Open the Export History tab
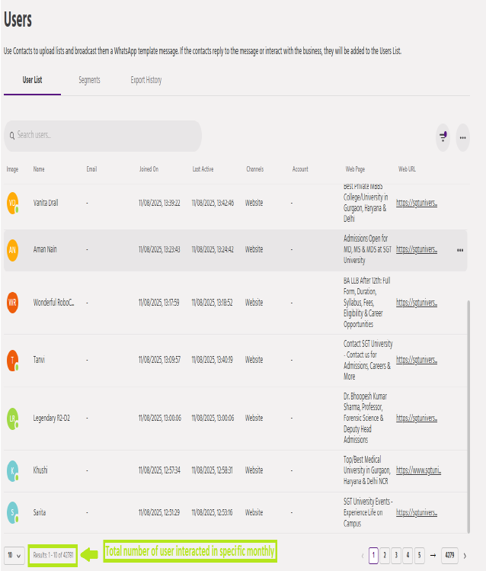Viewport: 486px width, 571px height. (x=145, y=80)
